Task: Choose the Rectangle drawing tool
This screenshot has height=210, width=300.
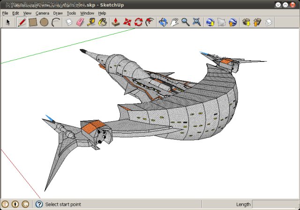Action: (33, 22)
